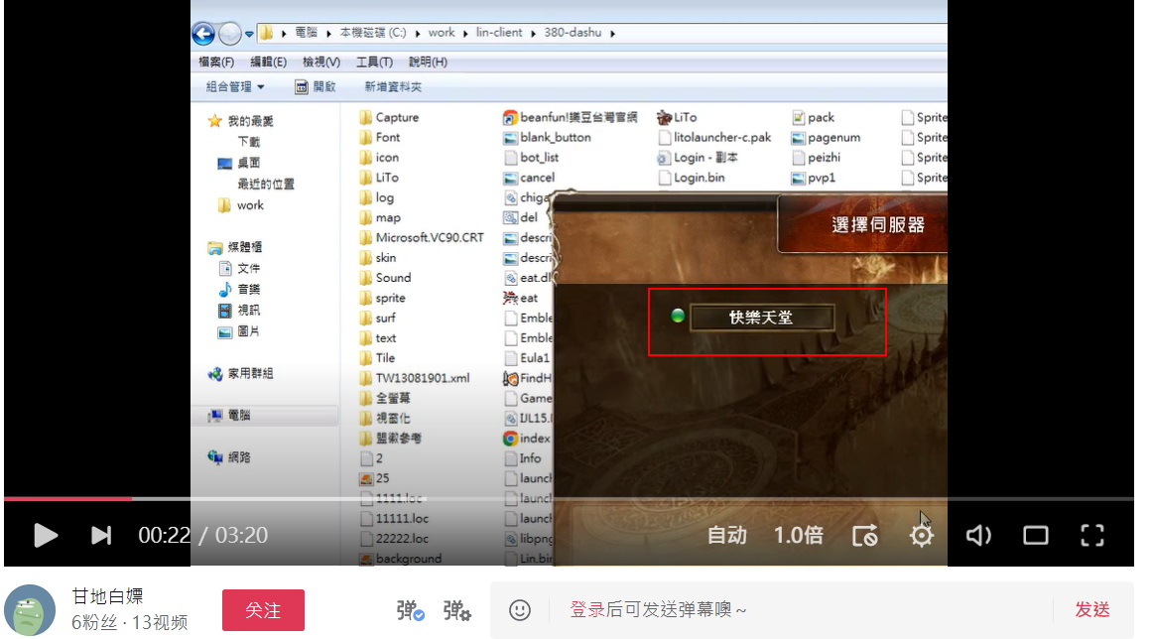1151x639 pixels.
Task: Click 新增資料夾 to create a folder
Action: pos(394,86)
